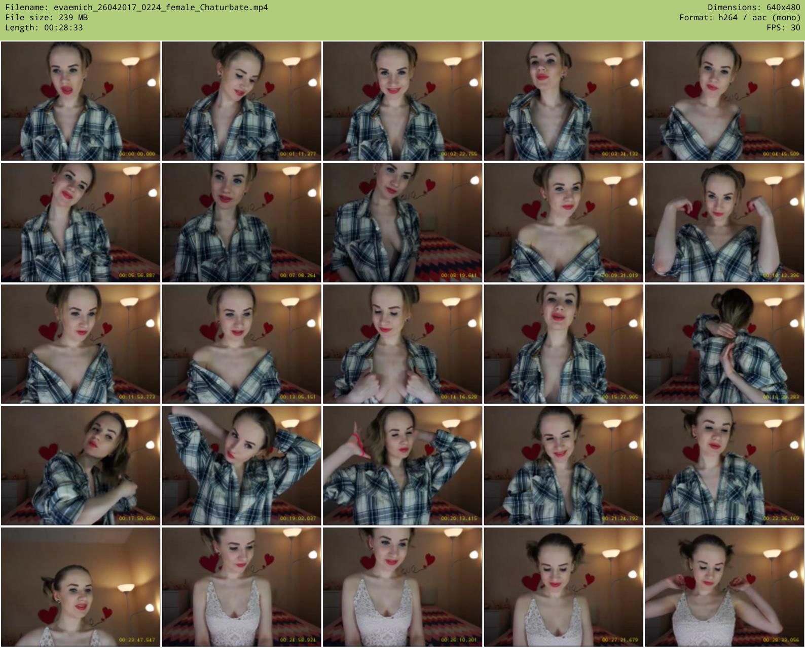Select the thumbnail at 00:19:02
Image resolution: width=805 pixels, height=648 pixels.
(241, 465)
